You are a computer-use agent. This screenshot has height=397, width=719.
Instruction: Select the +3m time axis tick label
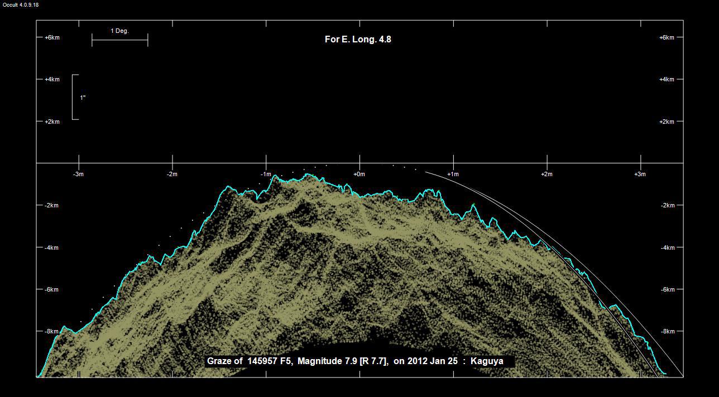pyautogui.click(x=640, y=174)
